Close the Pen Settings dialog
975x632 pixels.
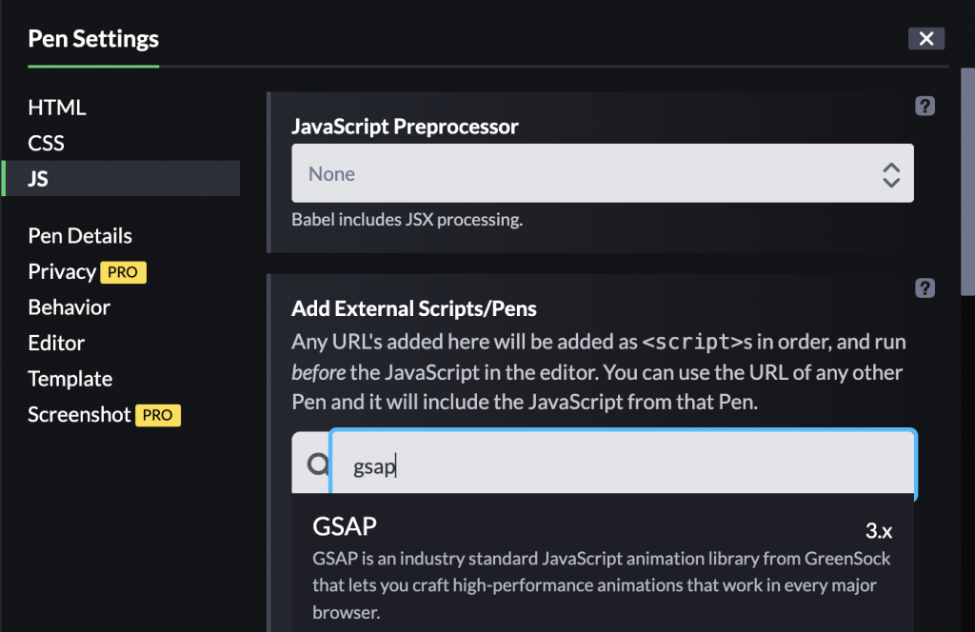point(926,38)
